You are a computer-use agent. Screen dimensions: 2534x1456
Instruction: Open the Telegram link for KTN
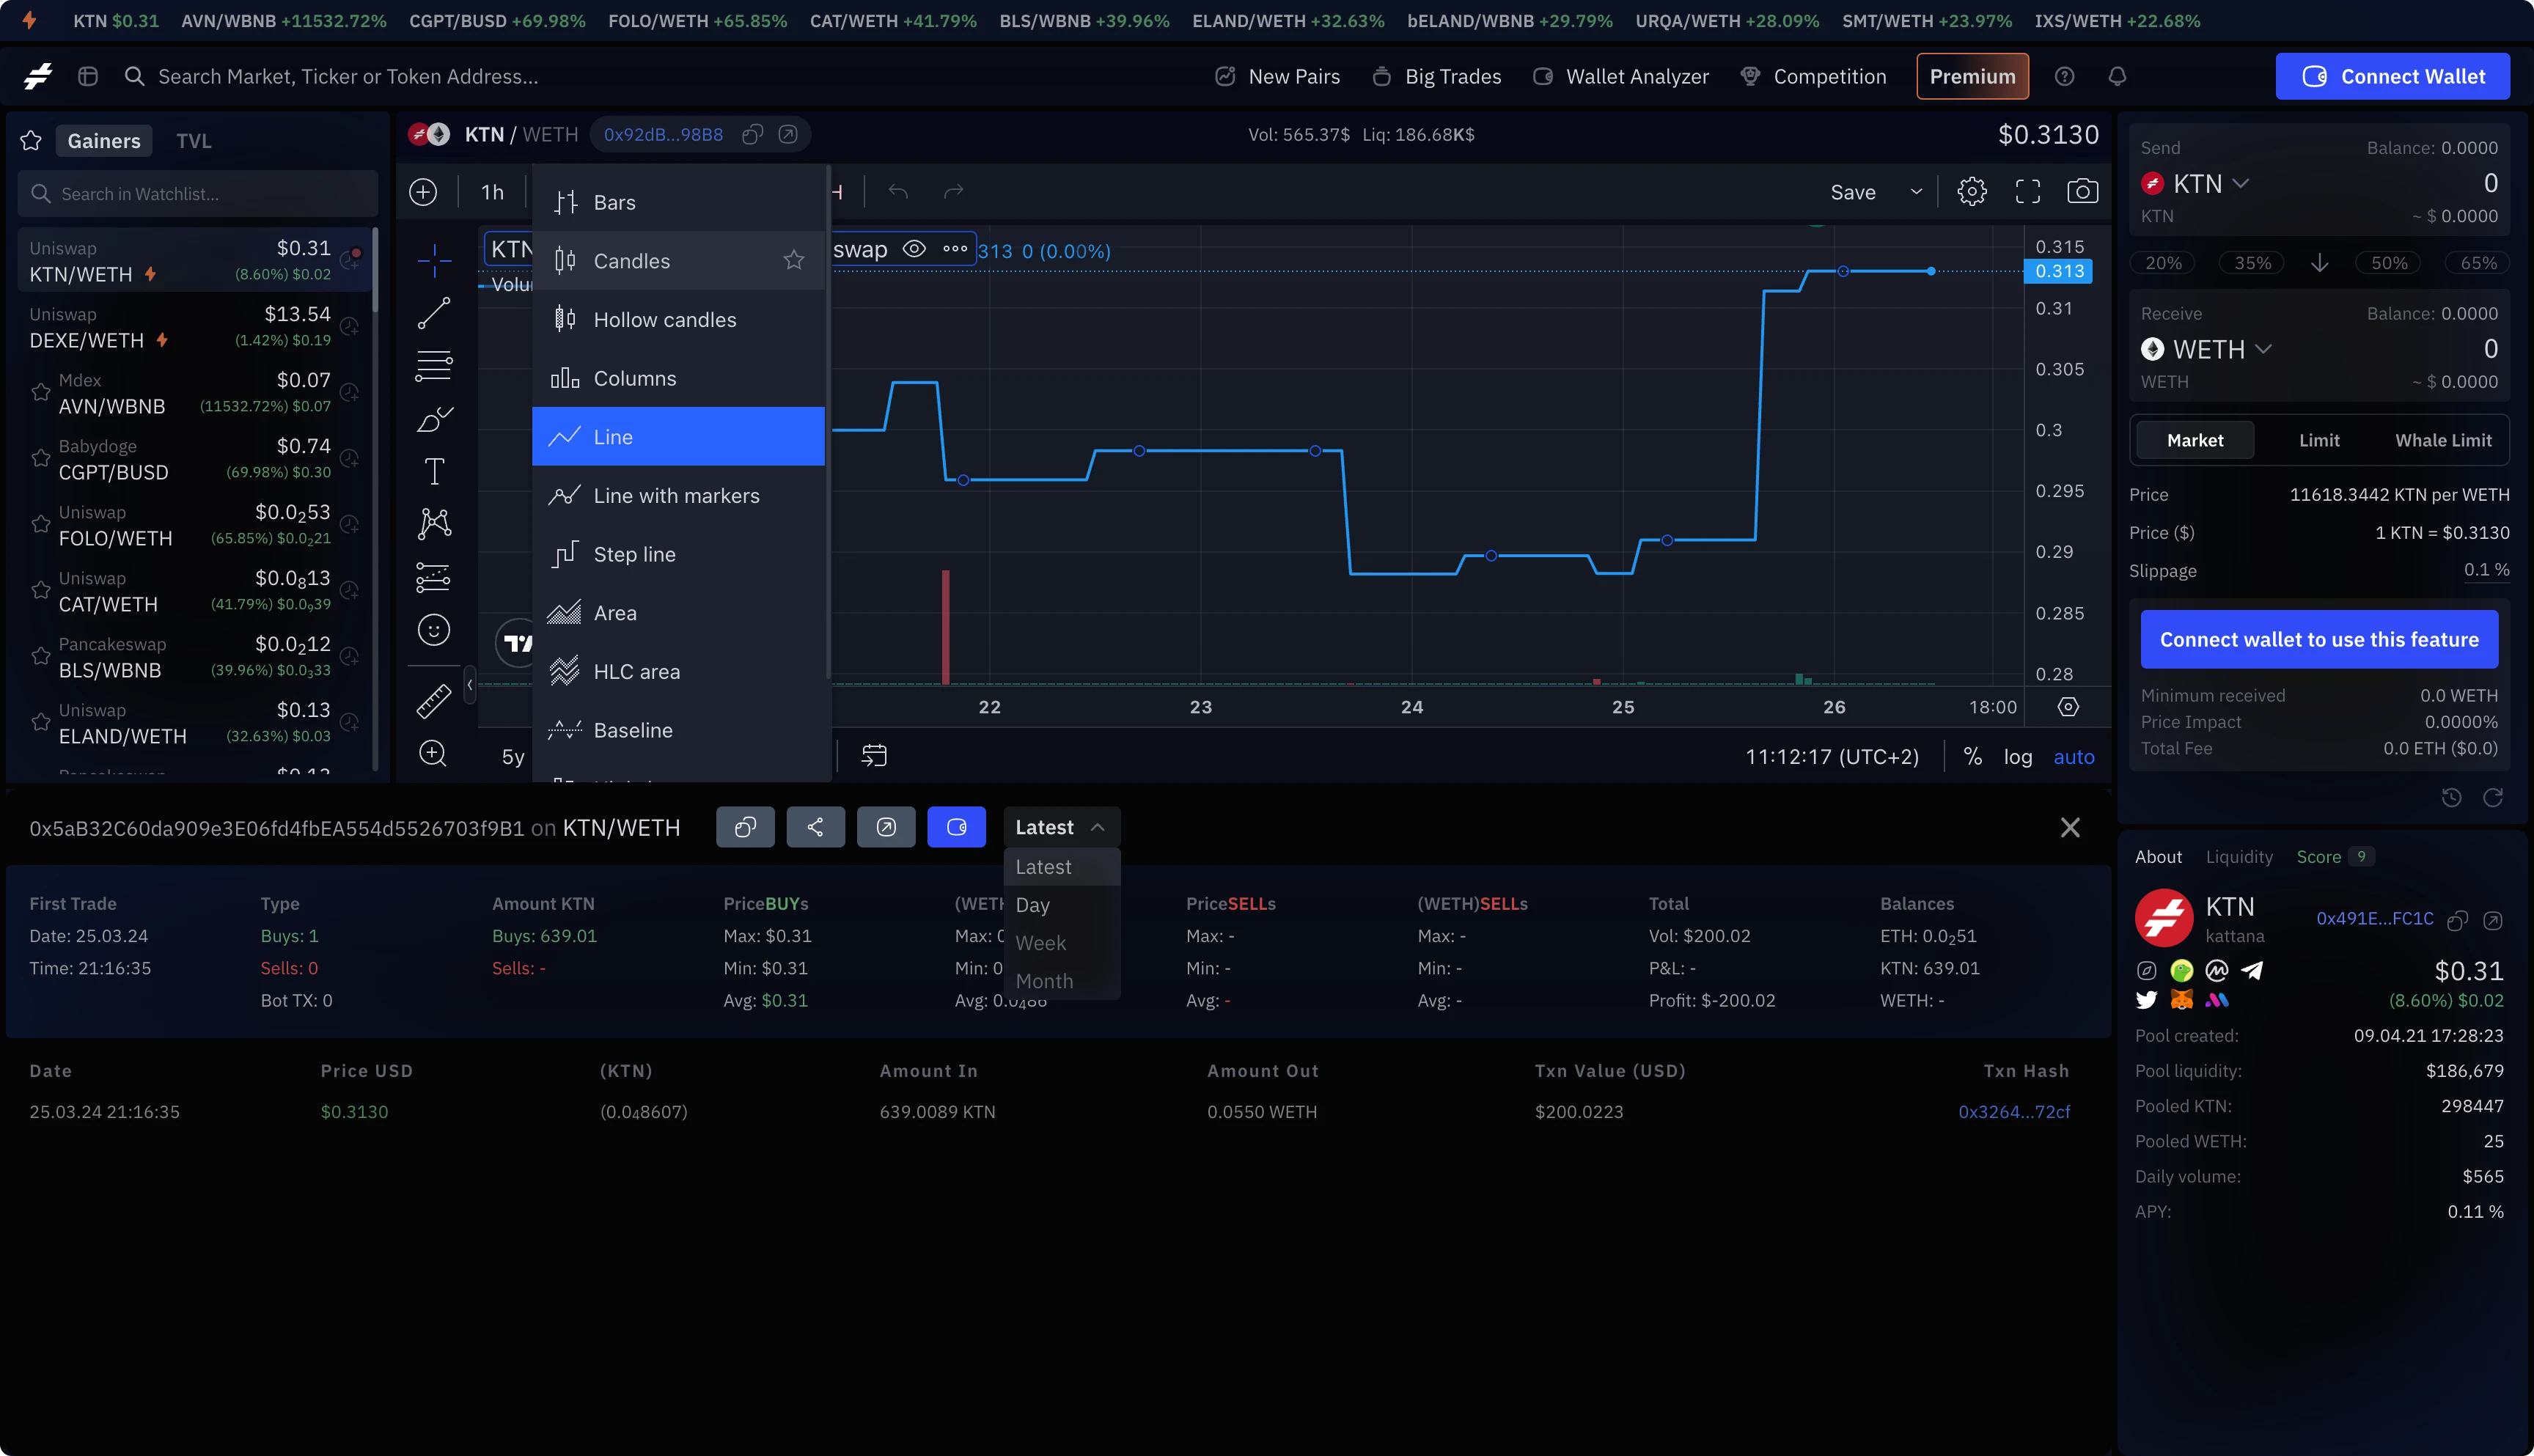[2252, 970]
